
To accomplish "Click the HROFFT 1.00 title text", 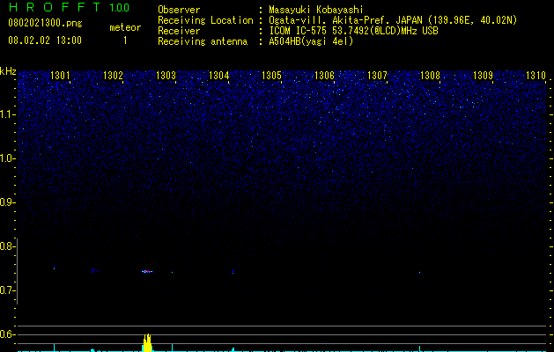I will click(70, 7).
